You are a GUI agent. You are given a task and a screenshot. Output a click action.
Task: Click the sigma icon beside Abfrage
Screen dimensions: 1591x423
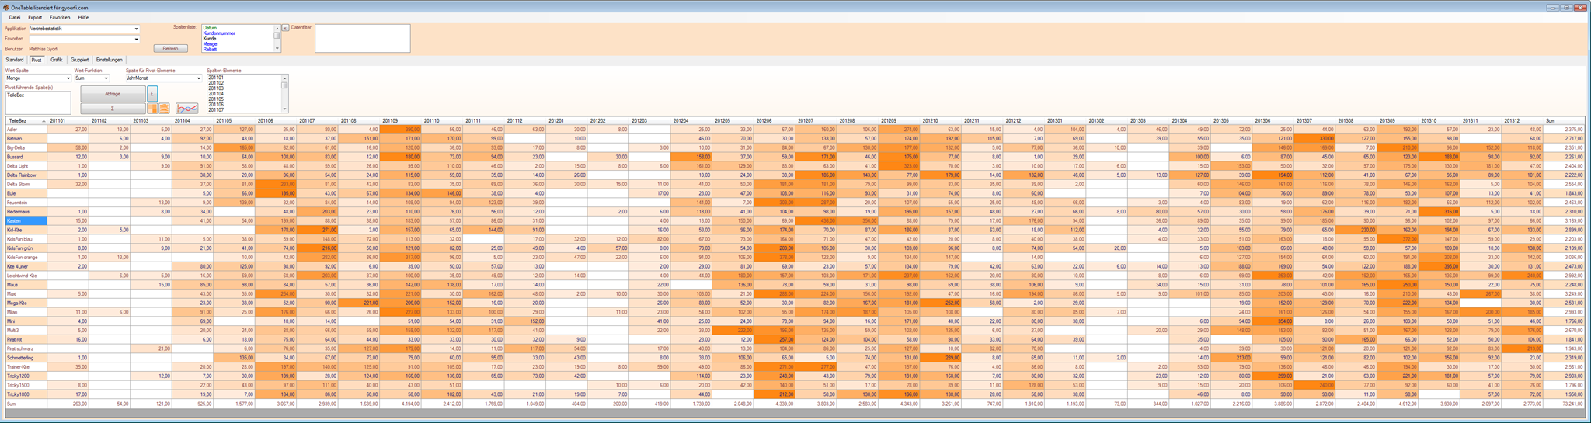click(152, 94)
